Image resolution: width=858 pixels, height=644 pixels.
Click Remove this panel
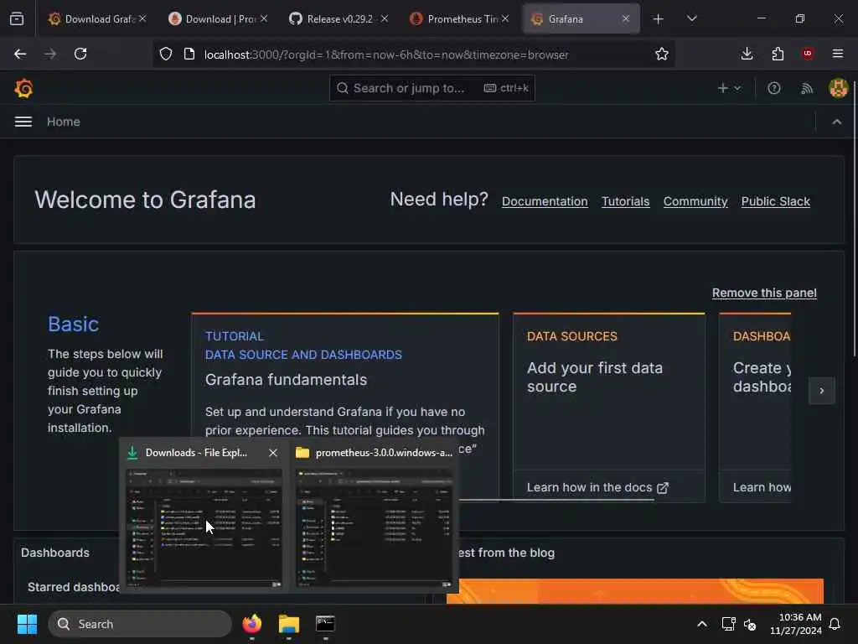(764, 293)
